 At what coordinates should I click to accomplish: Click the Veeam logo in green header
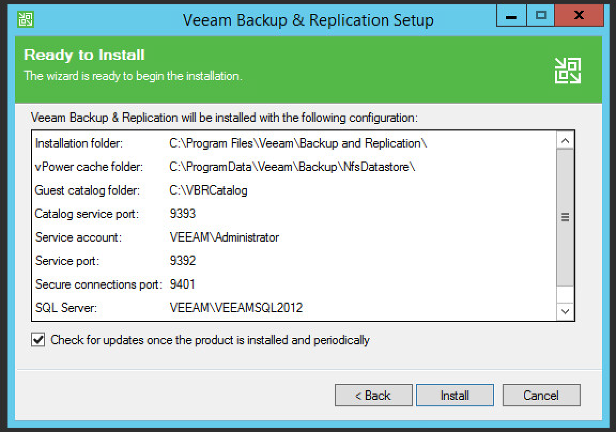point(567,71)
